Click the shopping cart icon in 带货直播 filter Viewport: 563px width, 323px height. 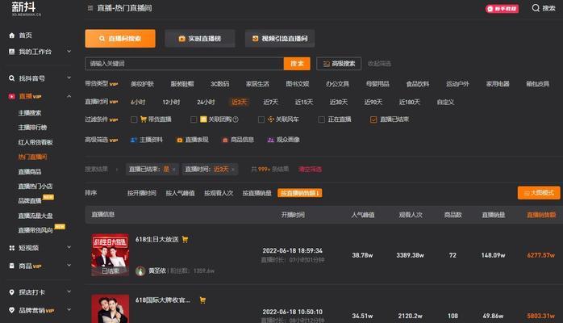[144, 120]
